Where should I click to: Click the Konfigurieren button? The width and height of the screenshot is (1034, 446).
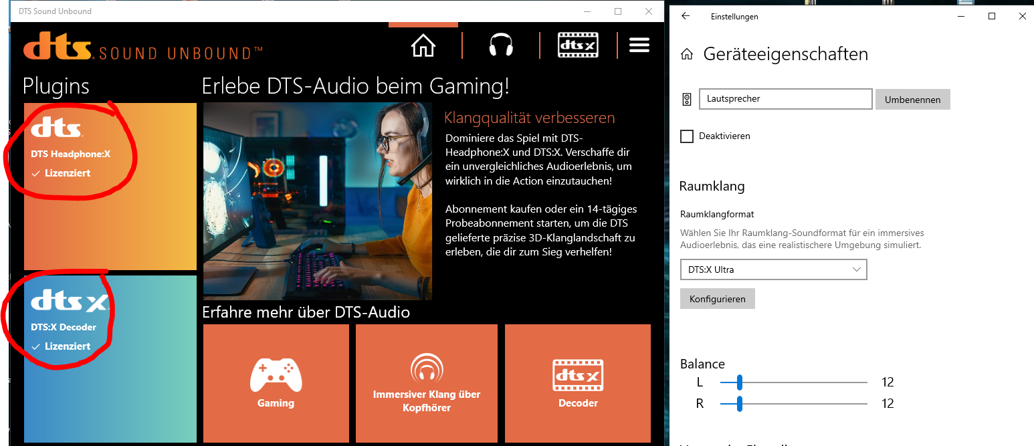717,299
